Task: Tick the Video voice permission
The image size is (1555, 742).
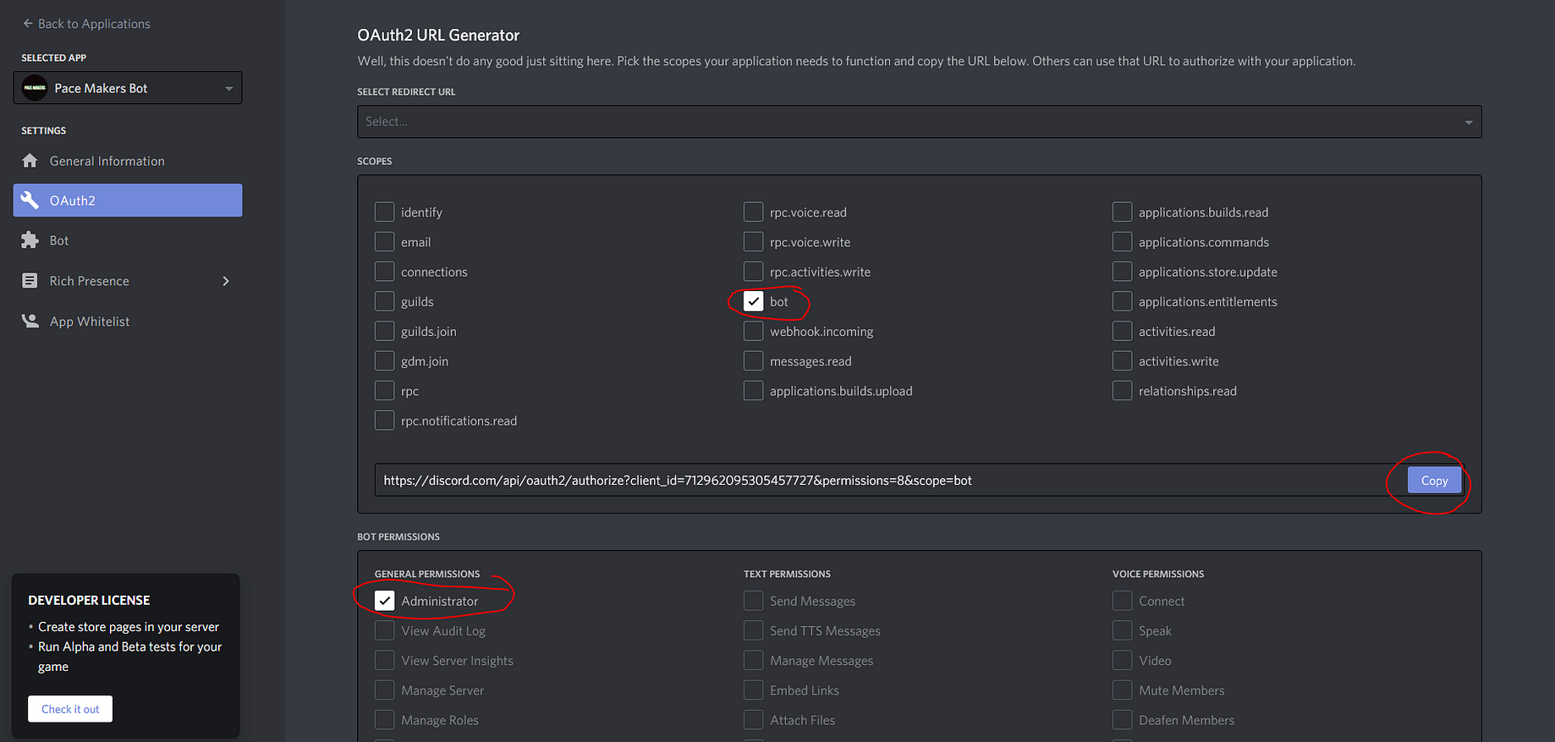Action: click(x=1123, y=660)
